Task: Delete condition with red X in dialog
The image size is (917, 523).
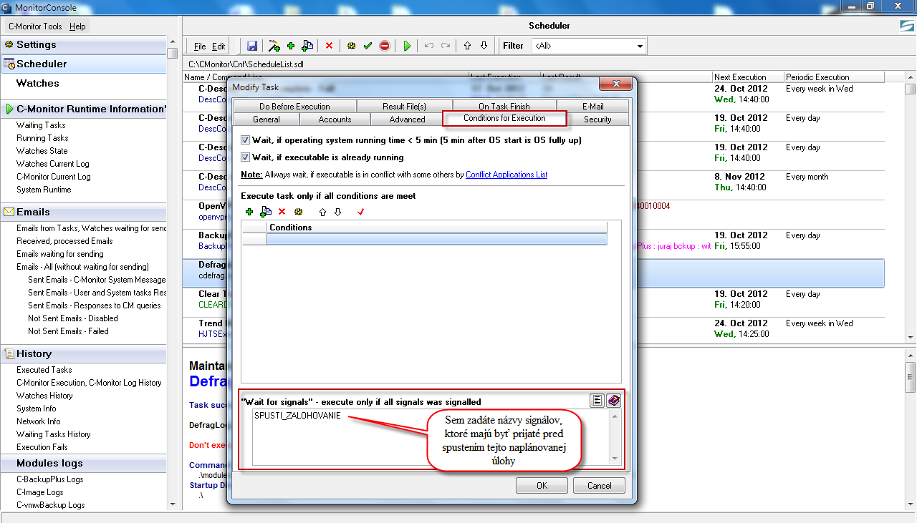Action: tap(282, 212)
